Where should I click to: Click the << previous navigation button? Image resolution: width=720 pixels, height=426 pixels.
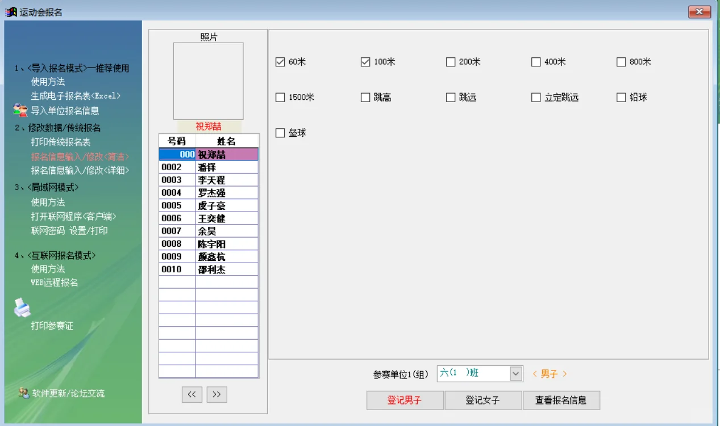click(x=192, y=394)
